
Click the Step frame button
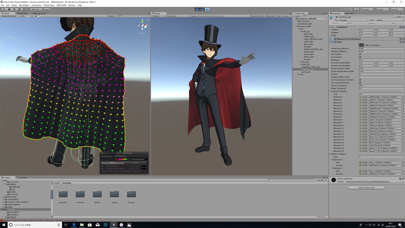207,9
